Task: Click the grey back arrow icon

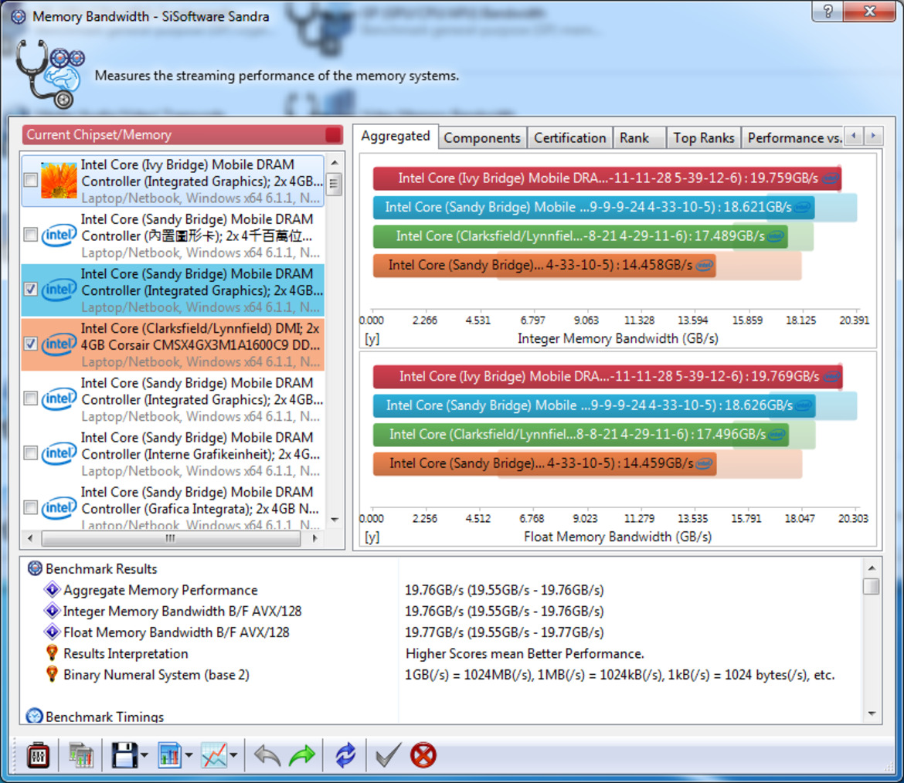Action: (x=267, y=755)
